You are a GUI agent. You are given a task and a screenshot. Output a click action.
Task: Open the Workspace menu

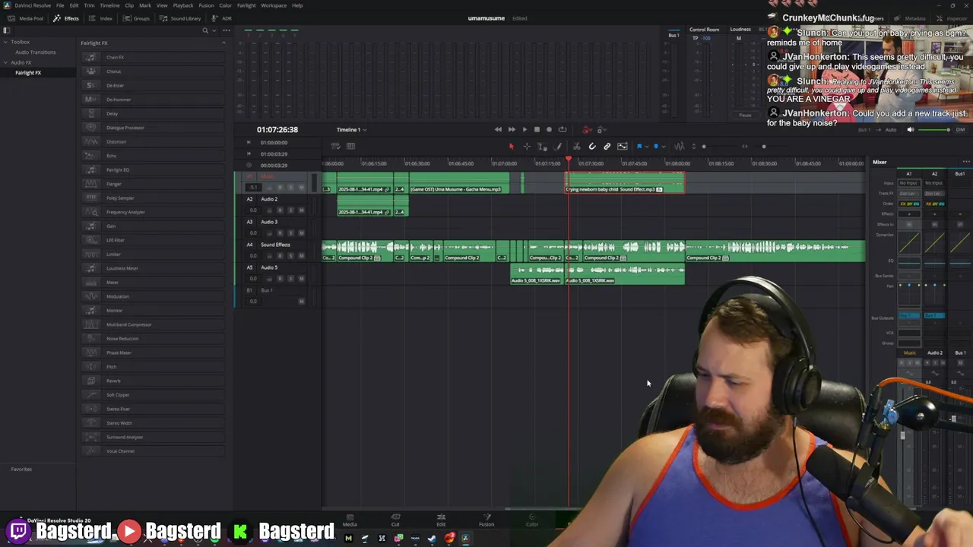[x=274, y=5]
